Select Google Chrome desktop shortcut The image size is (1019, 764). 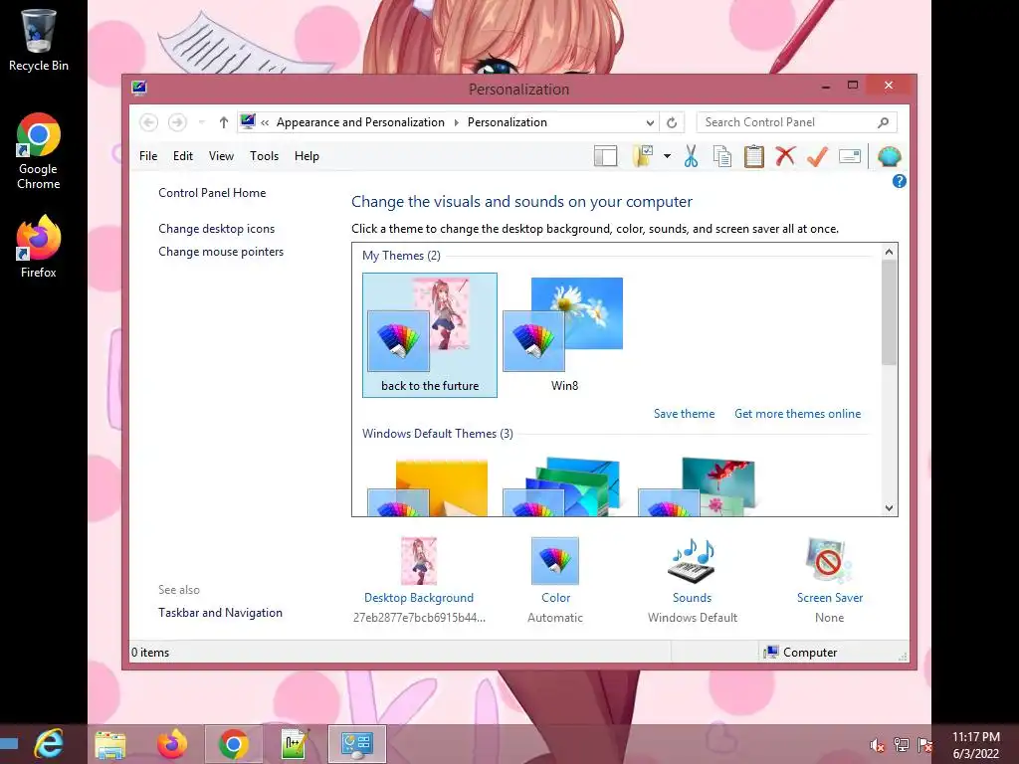click(x=39, y=151)
